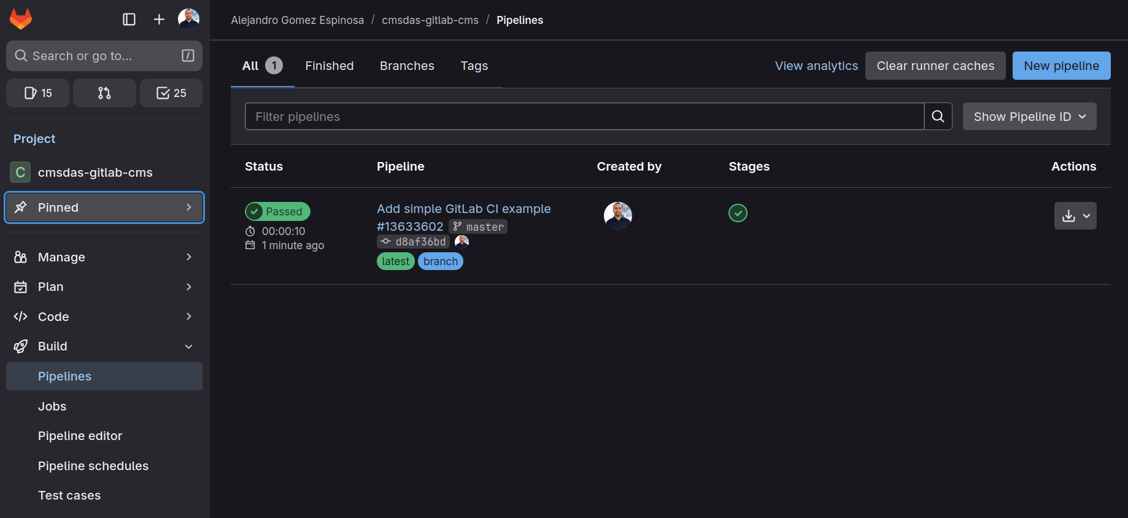1128x518 pixels.
Task: Switch to the Tags tab
Action: (474, 66)
